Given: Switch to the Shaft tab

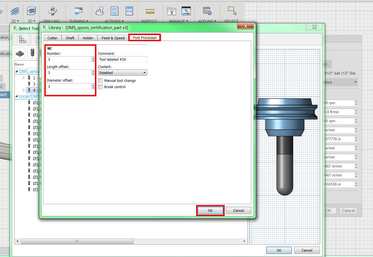Looking at the screenshot, I should point(70,38).
